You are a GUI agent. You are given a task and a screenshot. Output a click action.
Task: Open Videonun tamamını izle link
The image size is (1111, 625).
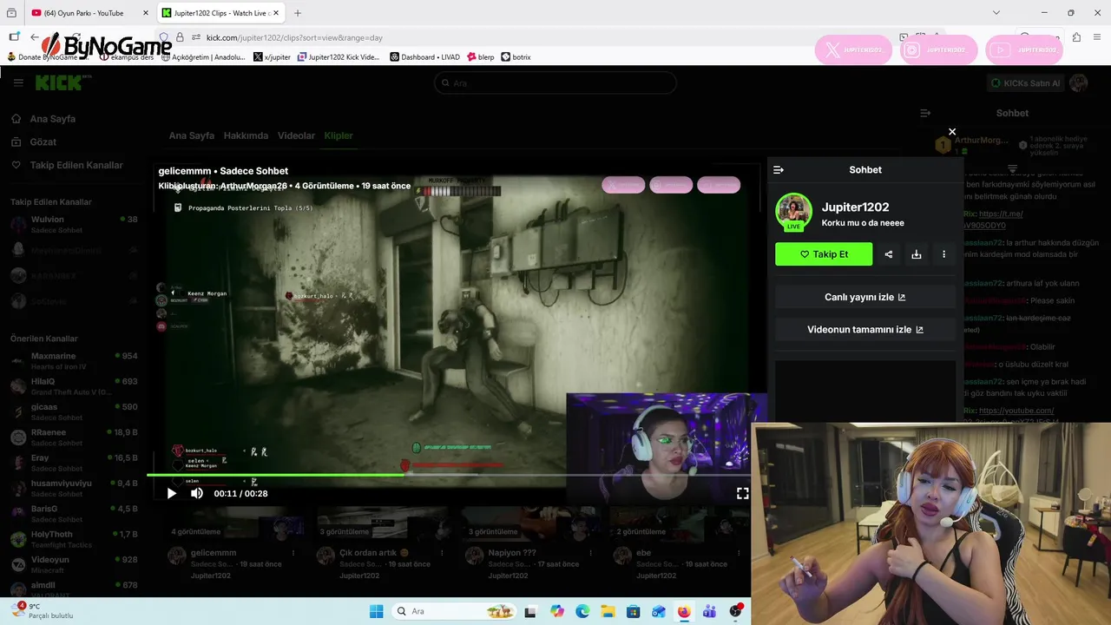865,330
